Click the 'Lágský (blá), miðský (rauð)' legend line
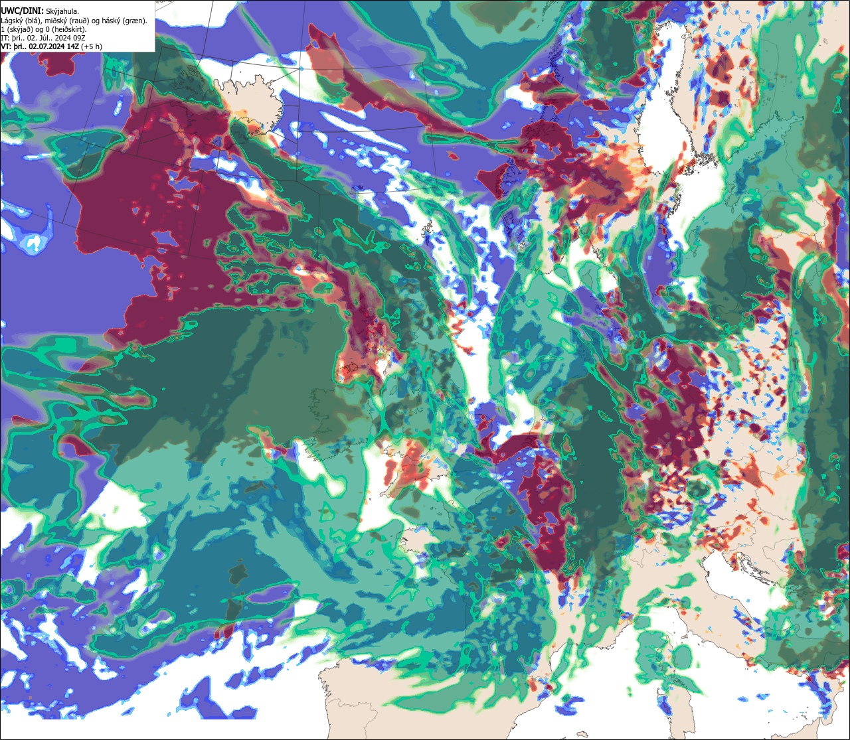This screenshot has width=850, height=740. point(74,21)
